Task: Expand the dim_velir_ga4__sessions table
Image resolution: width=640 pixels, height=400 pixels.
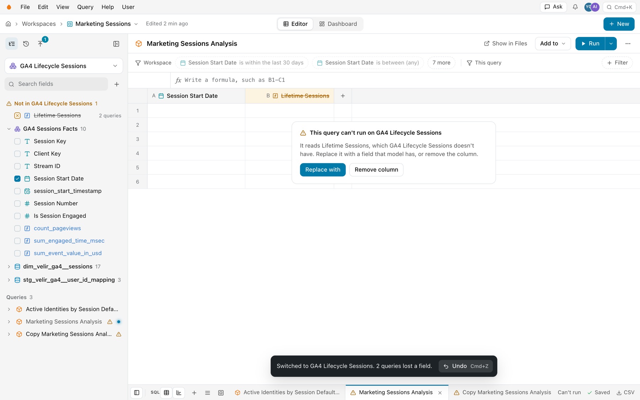Action: pyautogui.click(x=9, y=267)
